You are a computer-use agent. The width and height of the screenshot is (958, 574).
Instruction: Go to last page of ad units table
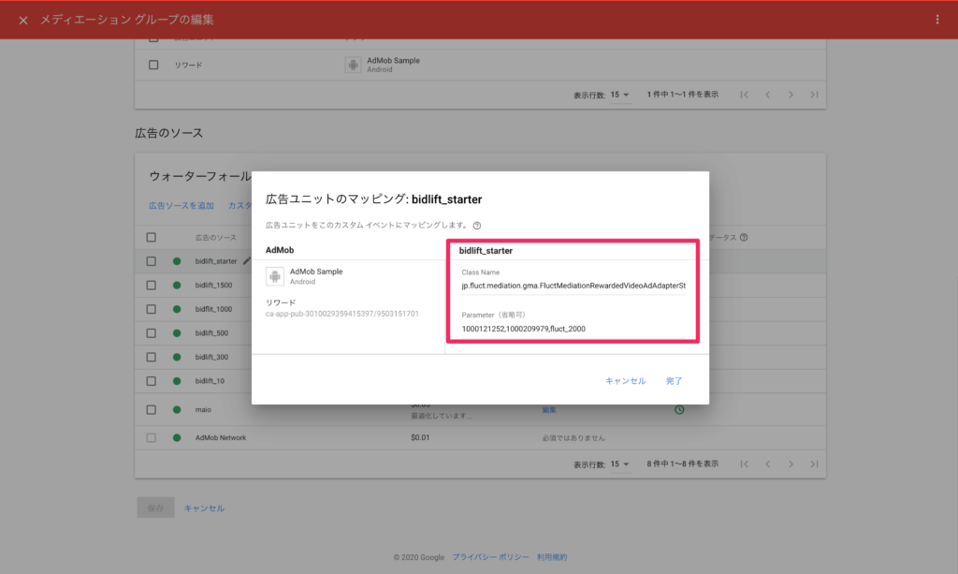point(814,95)
